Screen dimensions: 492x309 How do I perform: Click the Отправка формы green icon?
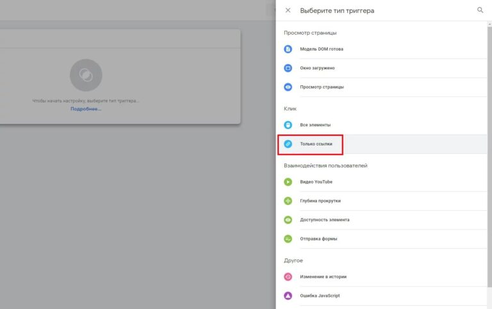288,238
